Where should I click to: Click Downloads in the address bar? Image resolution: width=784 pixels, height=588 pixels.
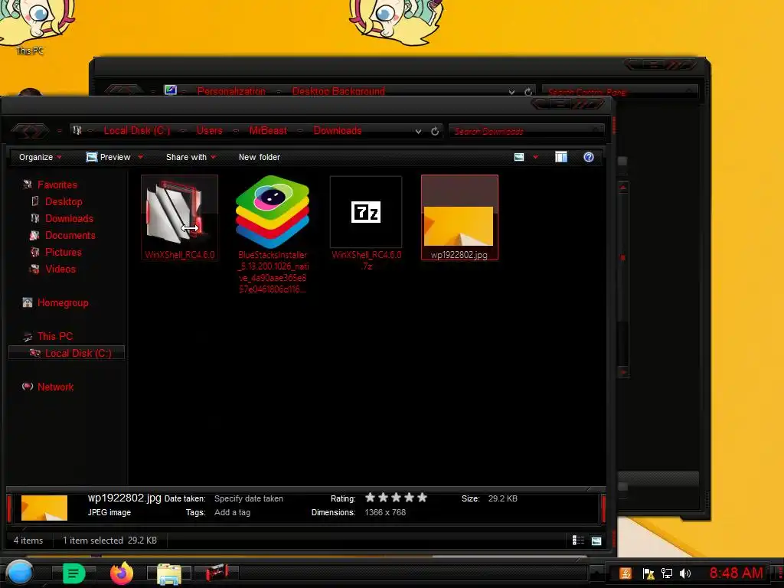coord(337,130)
